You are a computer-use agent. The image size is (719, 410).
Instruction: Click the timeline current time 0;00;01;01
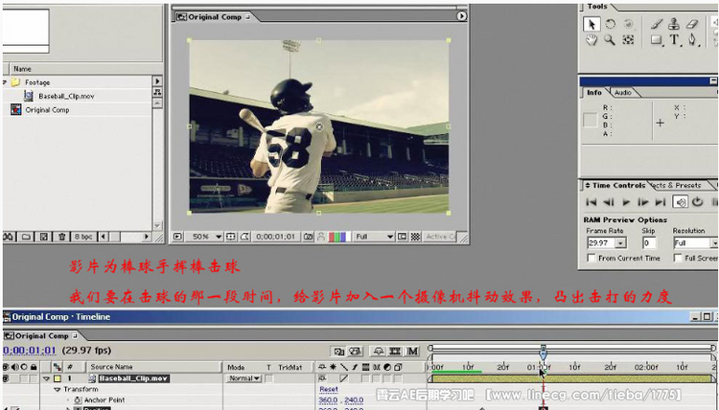[x=30, y=351]
